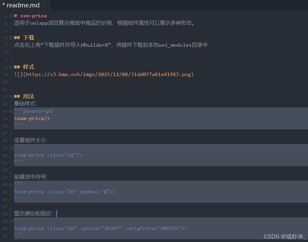Collapse the fold at line 4 下载 heading
This screenshot has width=308, height=242.
tap(11, 38)
